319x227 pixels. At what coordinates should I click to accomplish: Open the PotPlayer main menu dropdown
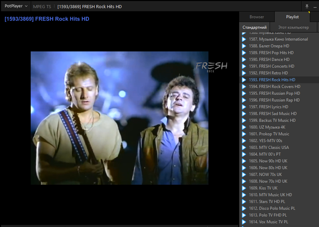(16, 6)
